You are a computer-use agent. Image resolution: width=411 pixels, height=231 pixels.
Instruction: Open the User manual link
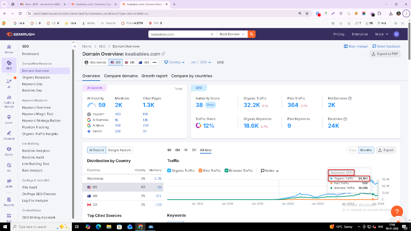(x=356, y=46)
